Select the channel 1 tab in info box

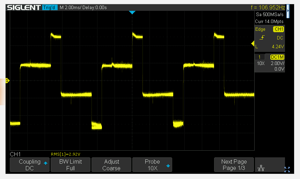pyautogui.click(x=259, y=57)
